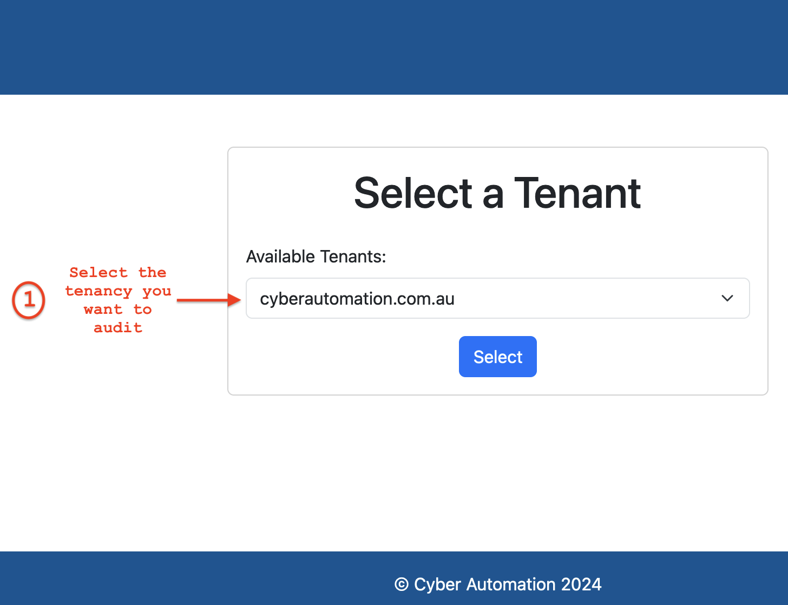This screenshot has height=605, width=788.
Task: Click the "Cyber Automation 2024" footer text
Action: click(508, 584)
